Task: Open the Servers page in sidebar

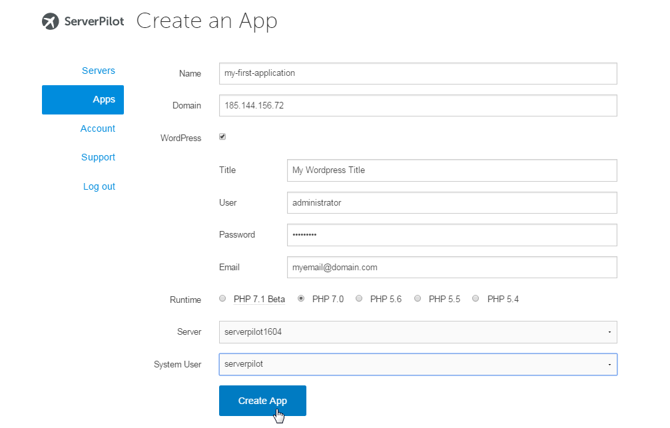Action: (99, 71)
